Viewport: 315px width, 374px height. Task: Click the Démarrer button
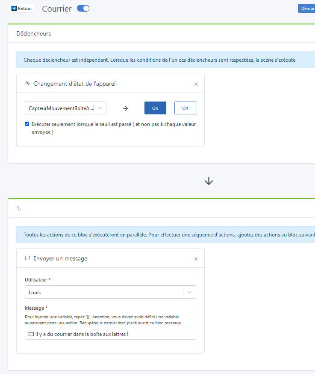tap(307, 8)
